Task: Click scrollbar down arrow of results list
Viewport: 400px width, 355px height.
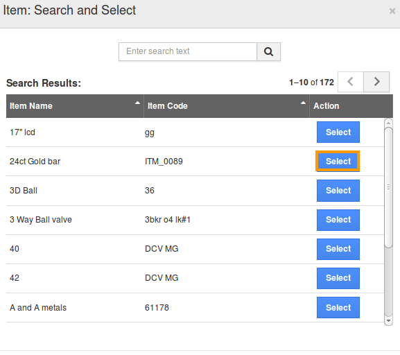Action: [x=388, y=321]
